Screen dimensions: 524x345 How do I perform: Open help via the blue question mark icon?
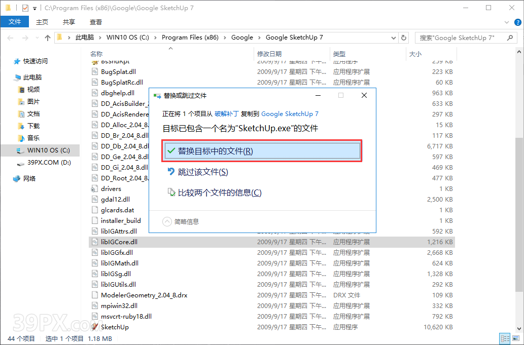[x=518, y=22]
